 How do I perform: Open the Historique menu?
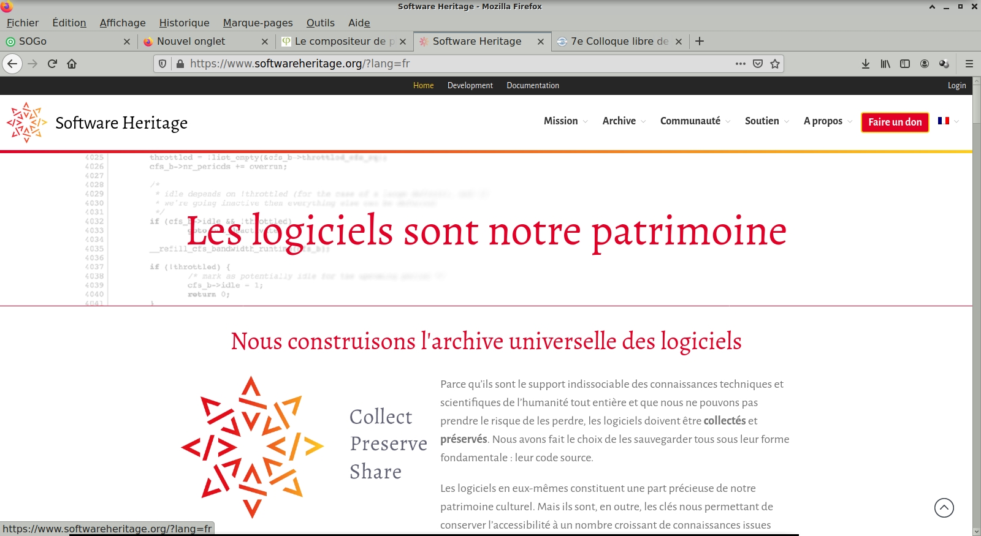(x=184, y=23)
